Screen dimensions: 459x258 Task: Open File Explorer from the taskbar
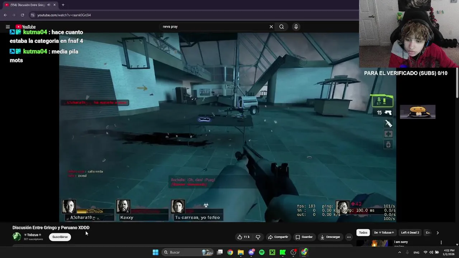click(241, 252)
